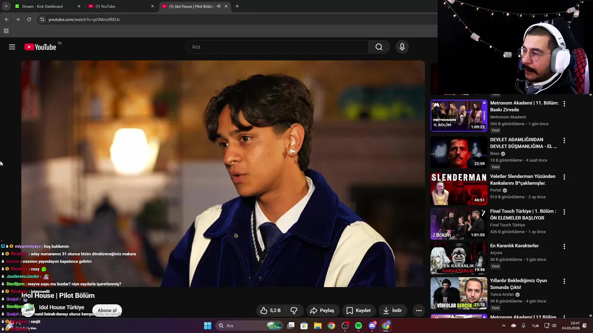The height and width of the screenshot is (333, 593).
Task: Open options for Metronom Akademi 11. Bölüm video
Action: (x=564, y=104)
